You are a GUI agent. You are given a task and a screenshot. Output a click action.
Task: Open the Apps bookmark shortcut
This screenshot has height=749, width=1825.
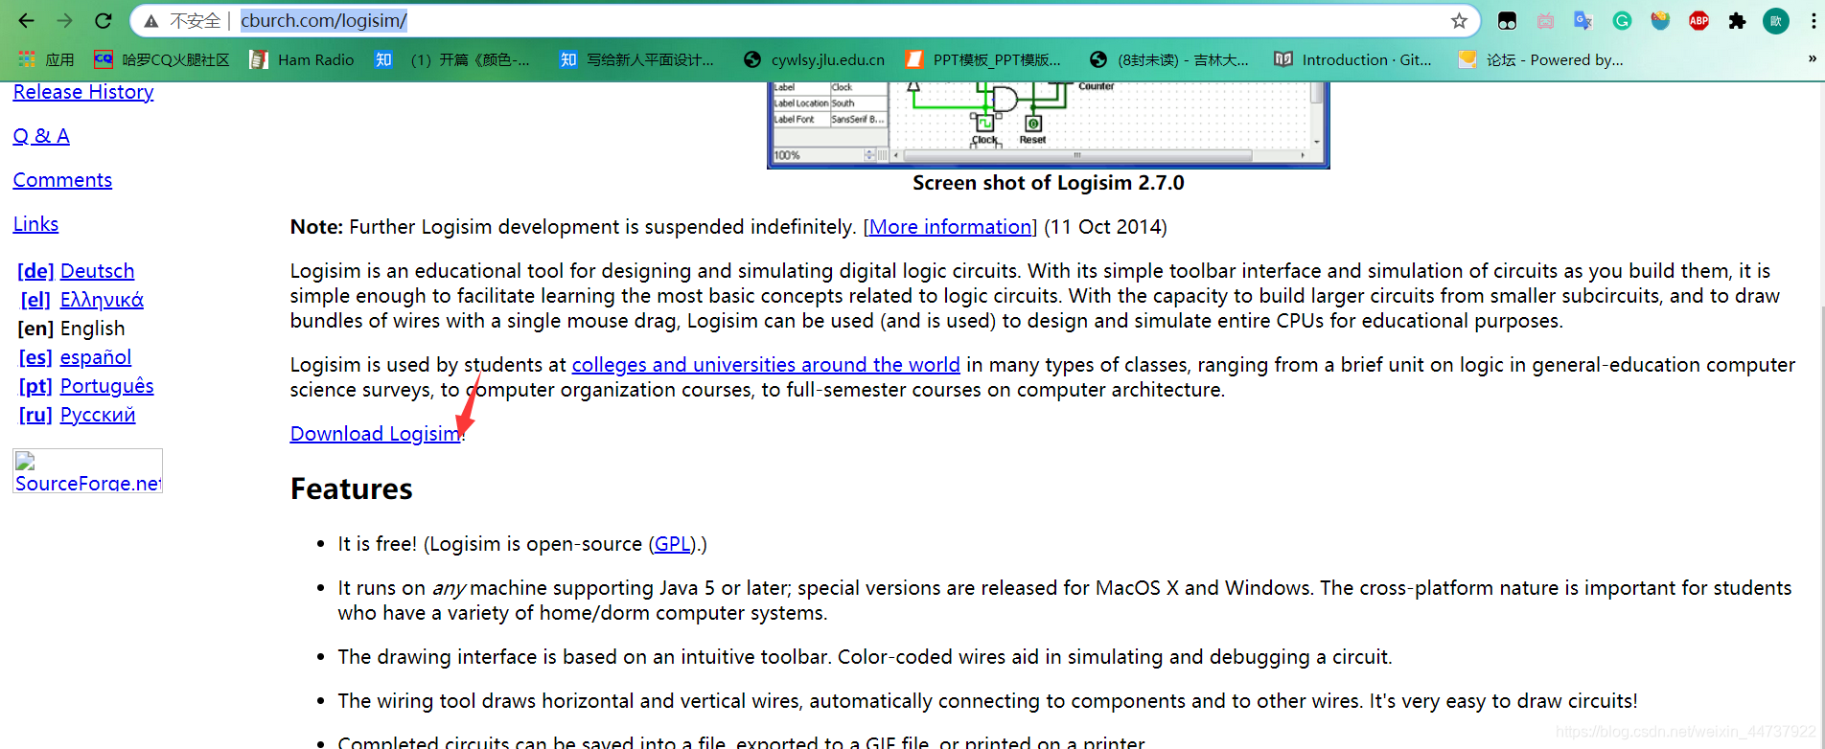click(46, 59)
